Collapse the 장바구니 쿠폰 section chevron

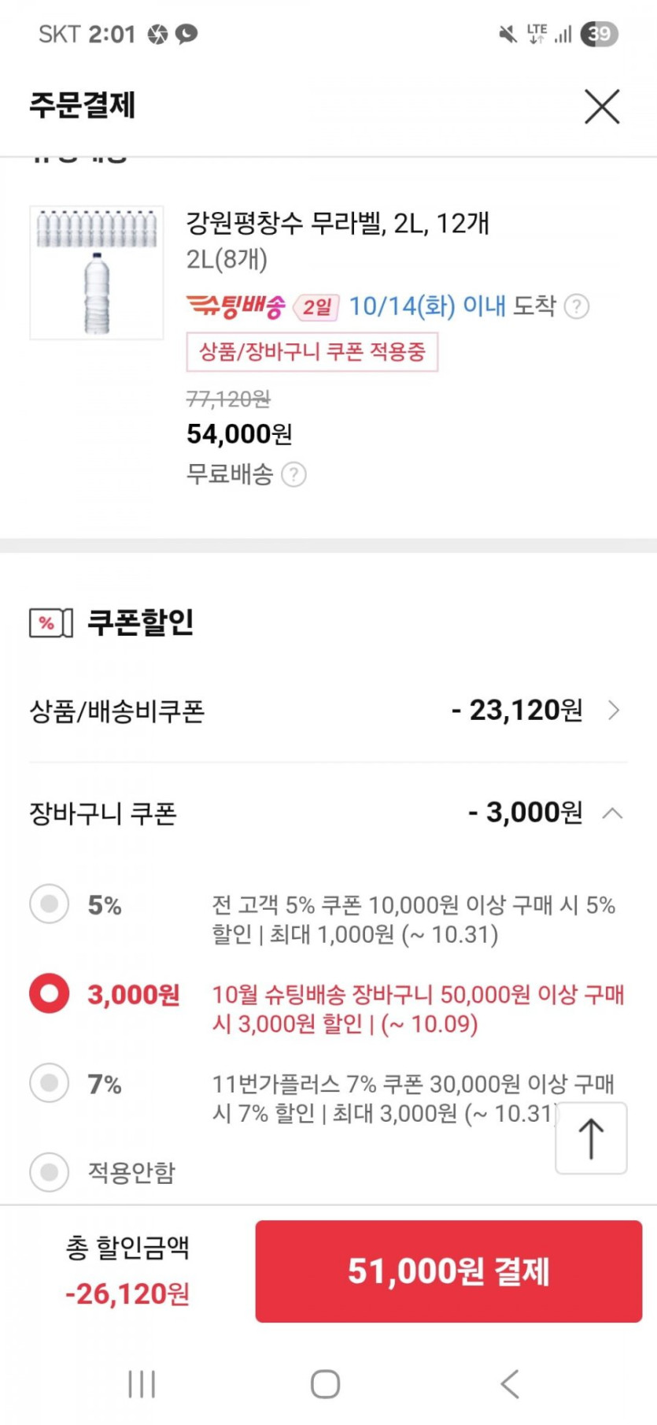pos(612,813)
